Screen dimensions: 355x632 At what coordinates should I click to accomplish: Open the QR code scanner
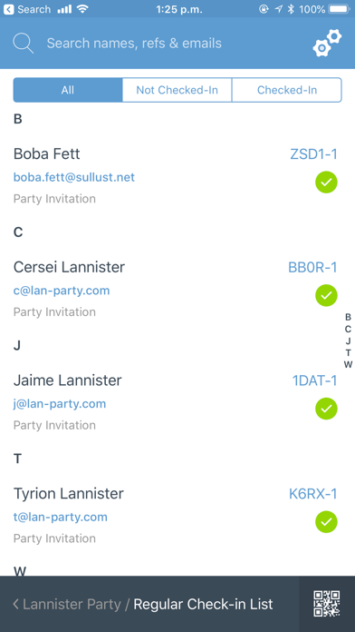coord(326,604)
